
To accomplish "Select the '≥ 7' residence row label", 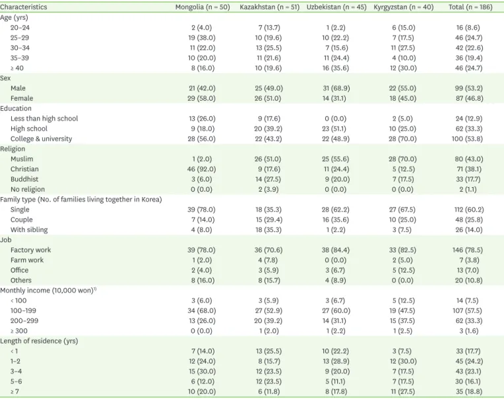I will [x=15, y=391].
